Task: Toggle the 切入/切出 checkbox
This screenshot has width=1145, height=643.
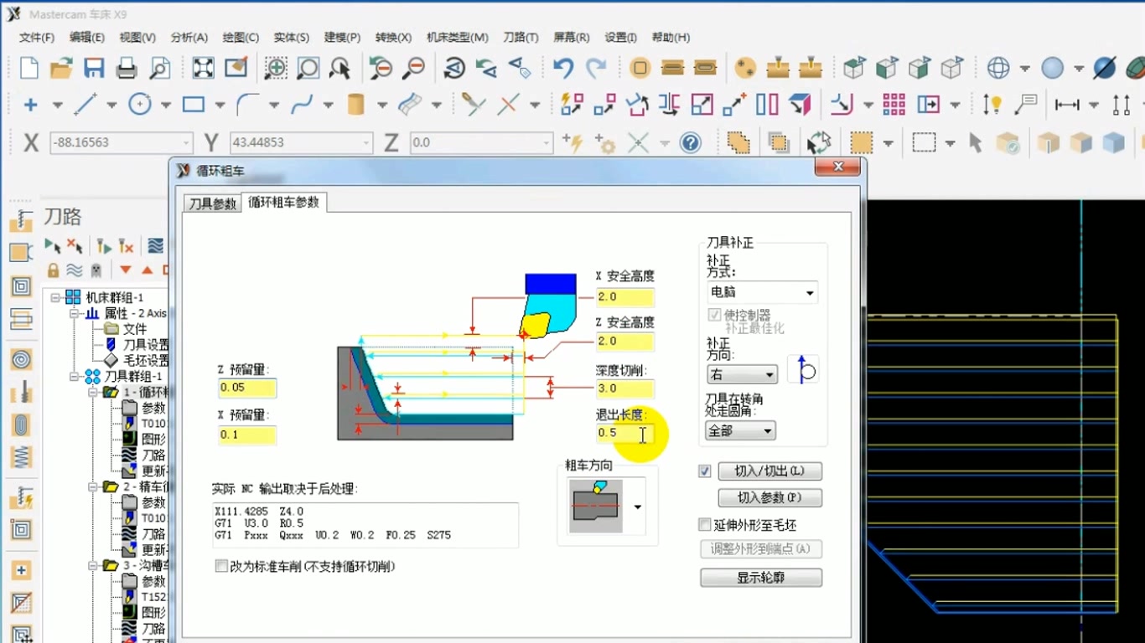Action: point(705,471)
